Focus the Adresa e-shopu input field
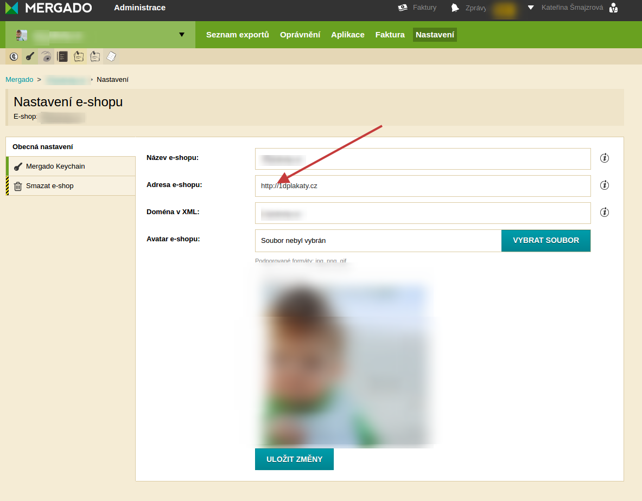Image resolution: width=642 pixels, height=501 pixels. pyautogui.click(x=423, y=186)
